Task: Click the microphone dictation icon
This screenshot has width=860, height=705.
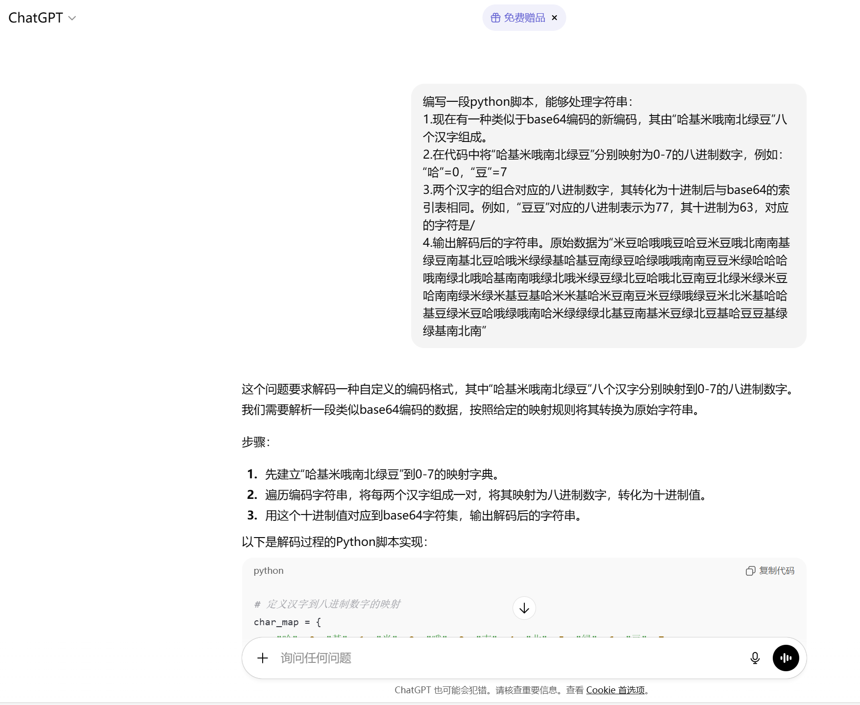Action: tap(755, 658)
